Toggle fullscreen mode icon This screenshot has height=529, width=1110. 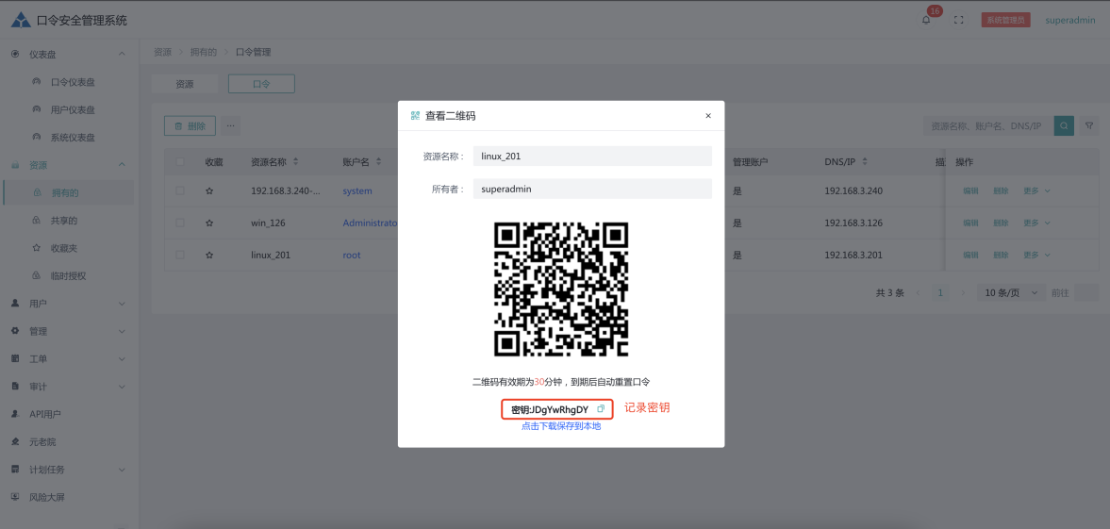tap(959, 20)
